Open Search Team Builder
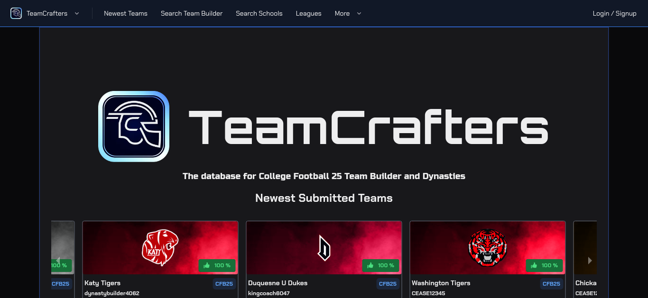 point(192,13)
